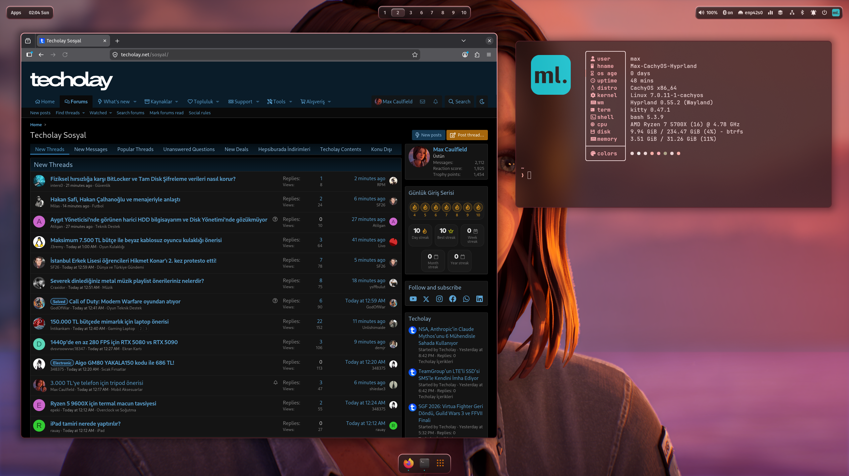Image resolution: width=849 pixels, height=476 pixels.
Task: Expand the Find threads dropdown
Action: click(x=84, y=113)
